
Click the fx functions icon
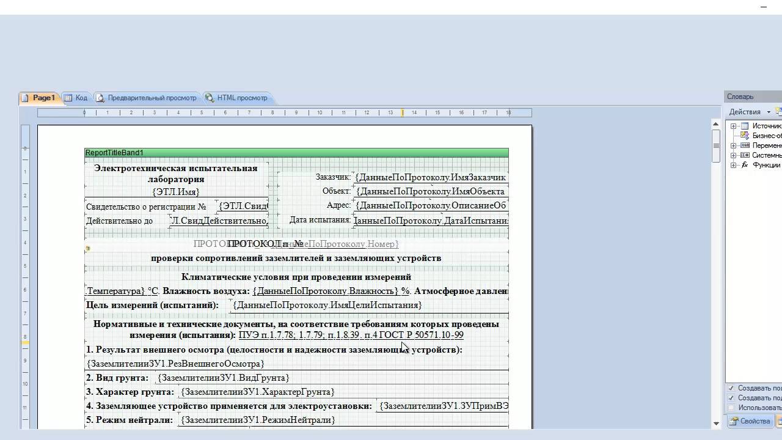coord(745,165)
